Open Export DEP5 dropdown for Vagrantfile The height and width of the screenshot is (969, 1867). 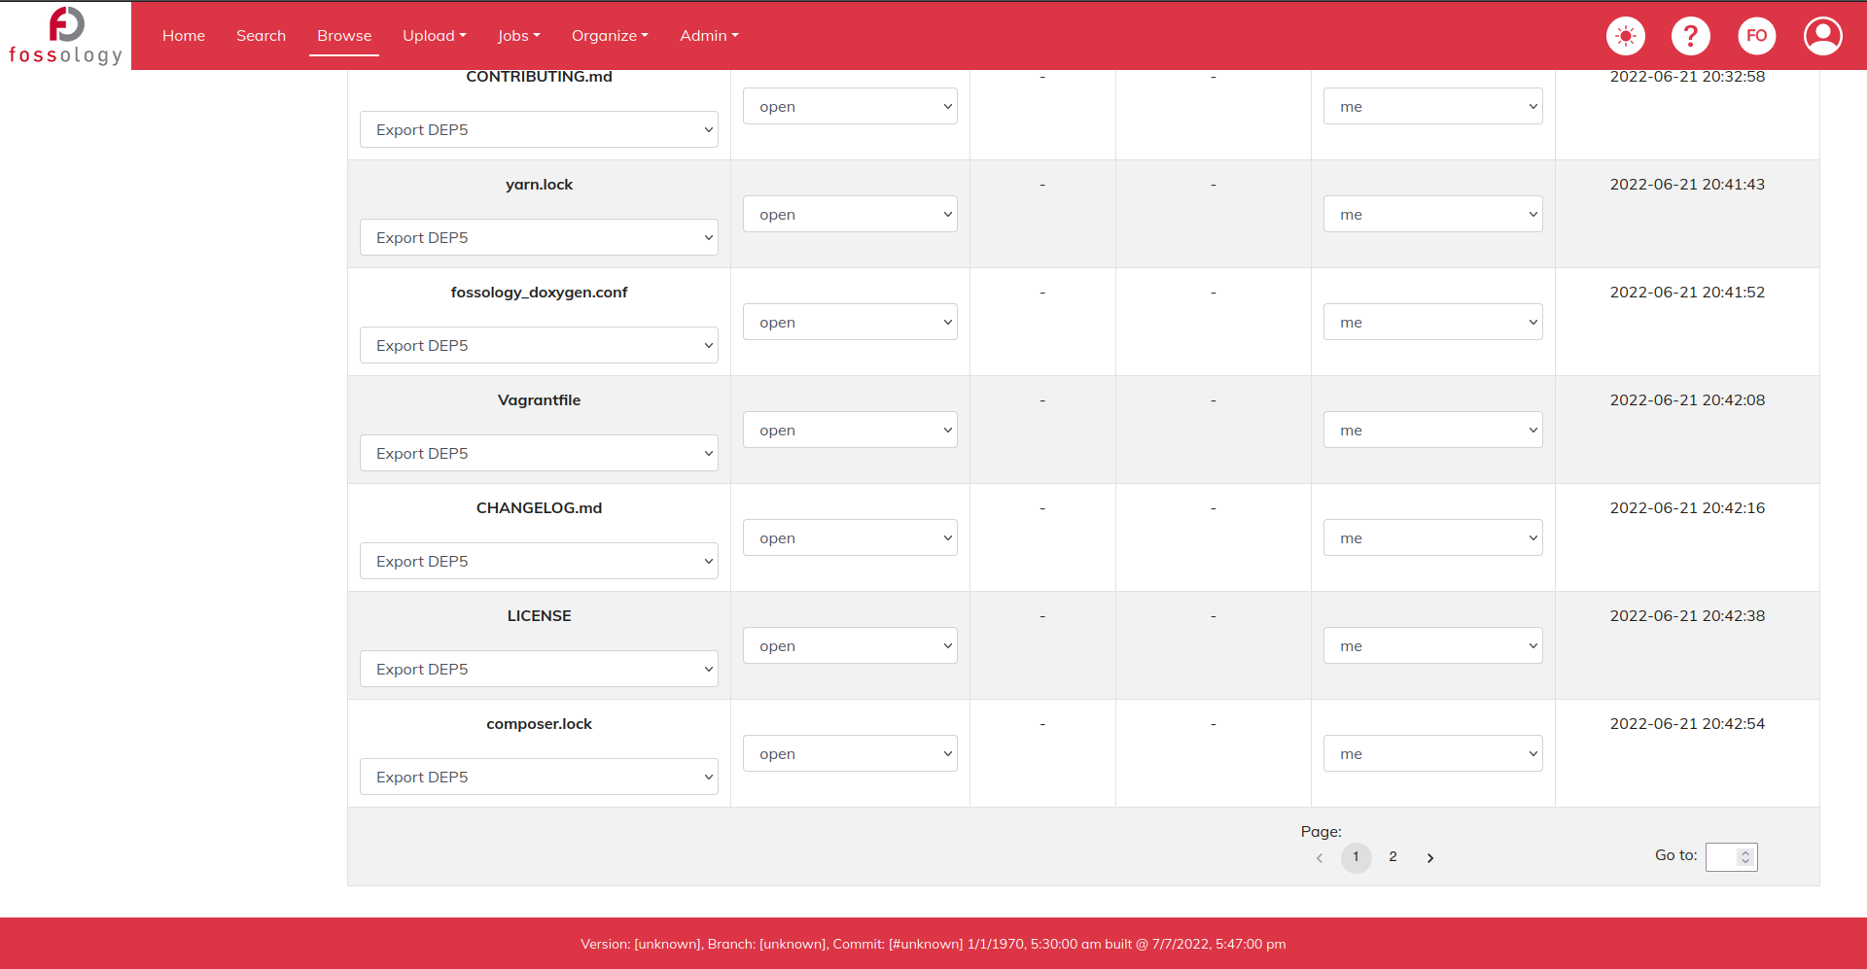[x=539, y=453]
